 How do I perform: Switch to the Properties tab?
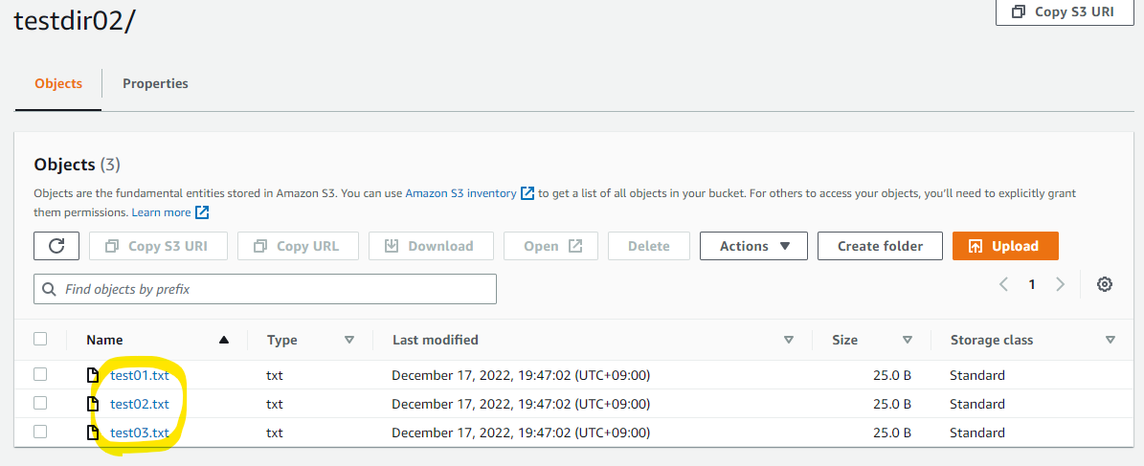[155, 84]
